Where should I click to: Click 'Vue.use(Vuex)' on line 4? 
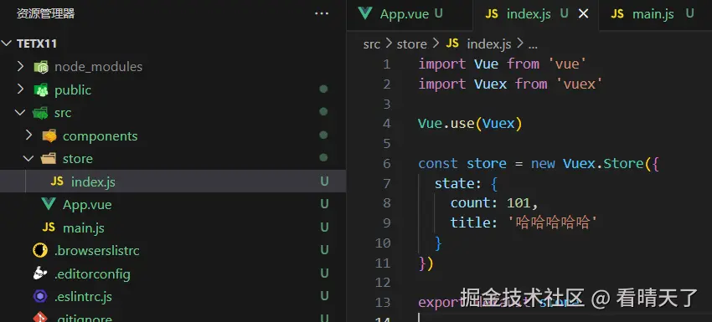470,123
